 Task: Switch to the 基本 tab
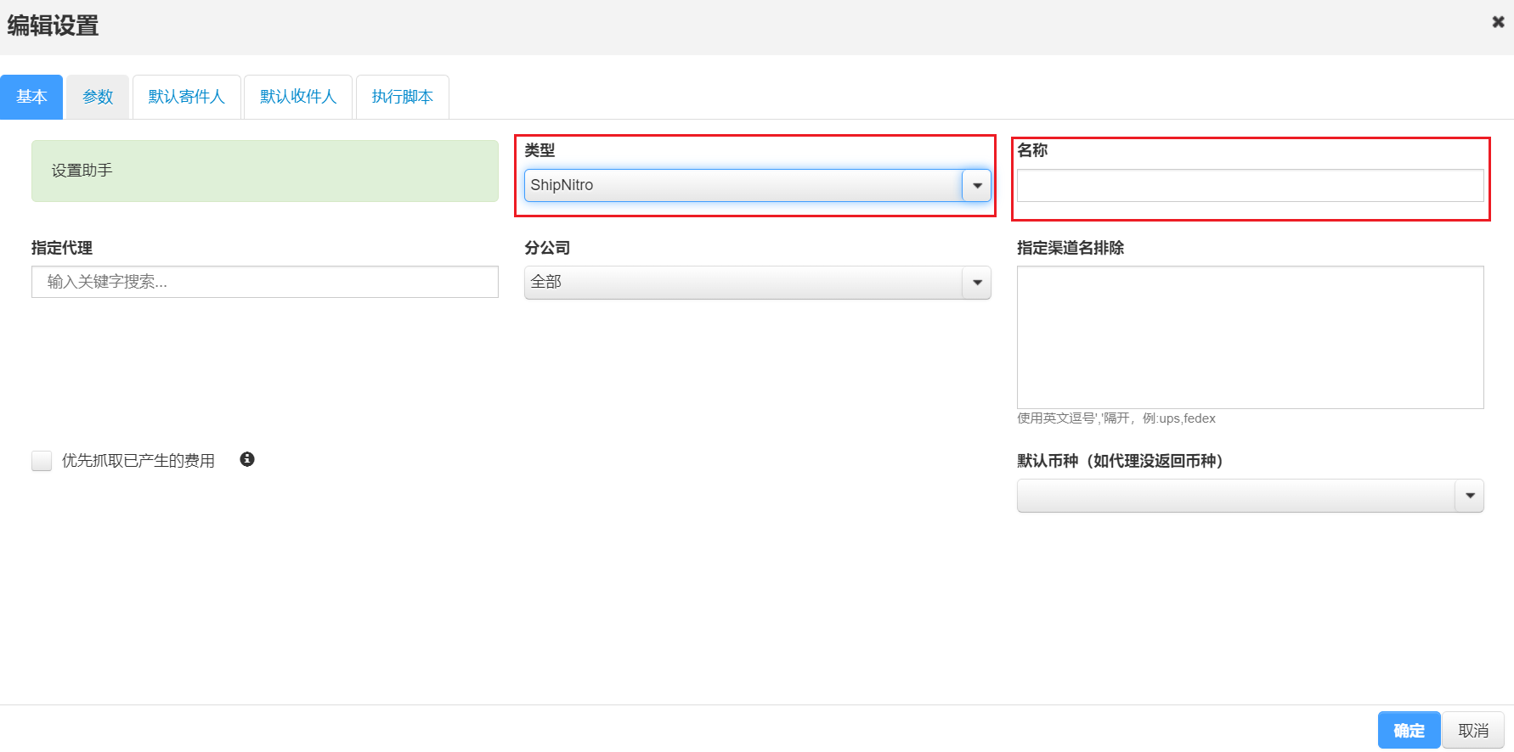click(31, 97)
